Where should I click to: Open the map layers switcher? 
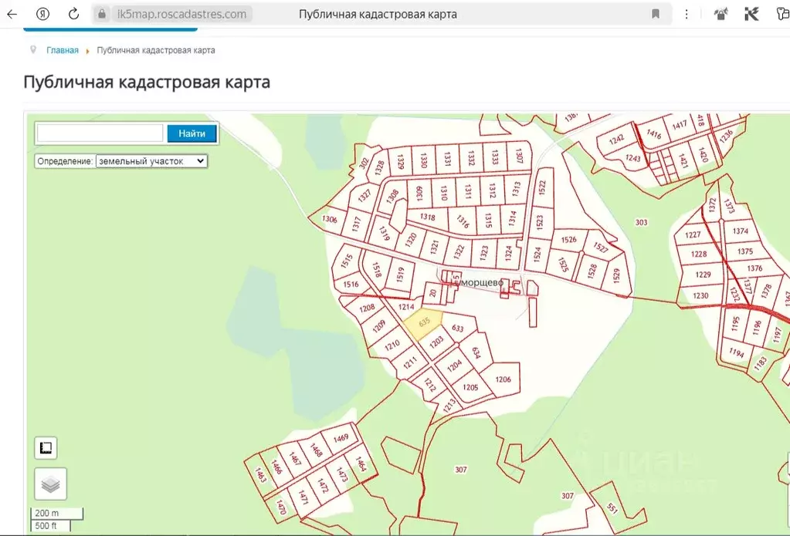(50, 484)
